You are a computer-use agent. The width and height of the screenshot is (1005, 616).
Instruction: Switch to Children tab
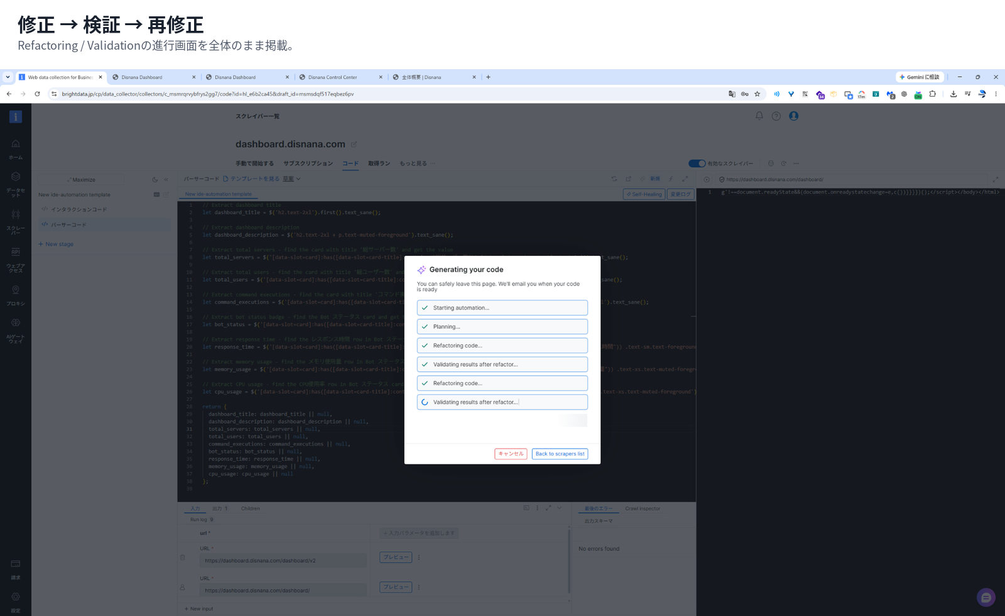coord(251,509)
